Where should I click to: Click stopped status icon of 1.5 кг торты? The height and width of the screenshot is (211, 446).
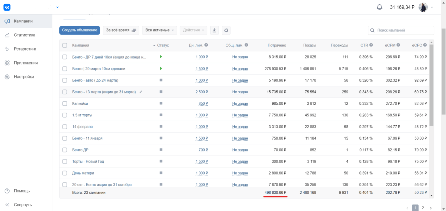pyautogui.click(x=161, y=115)
